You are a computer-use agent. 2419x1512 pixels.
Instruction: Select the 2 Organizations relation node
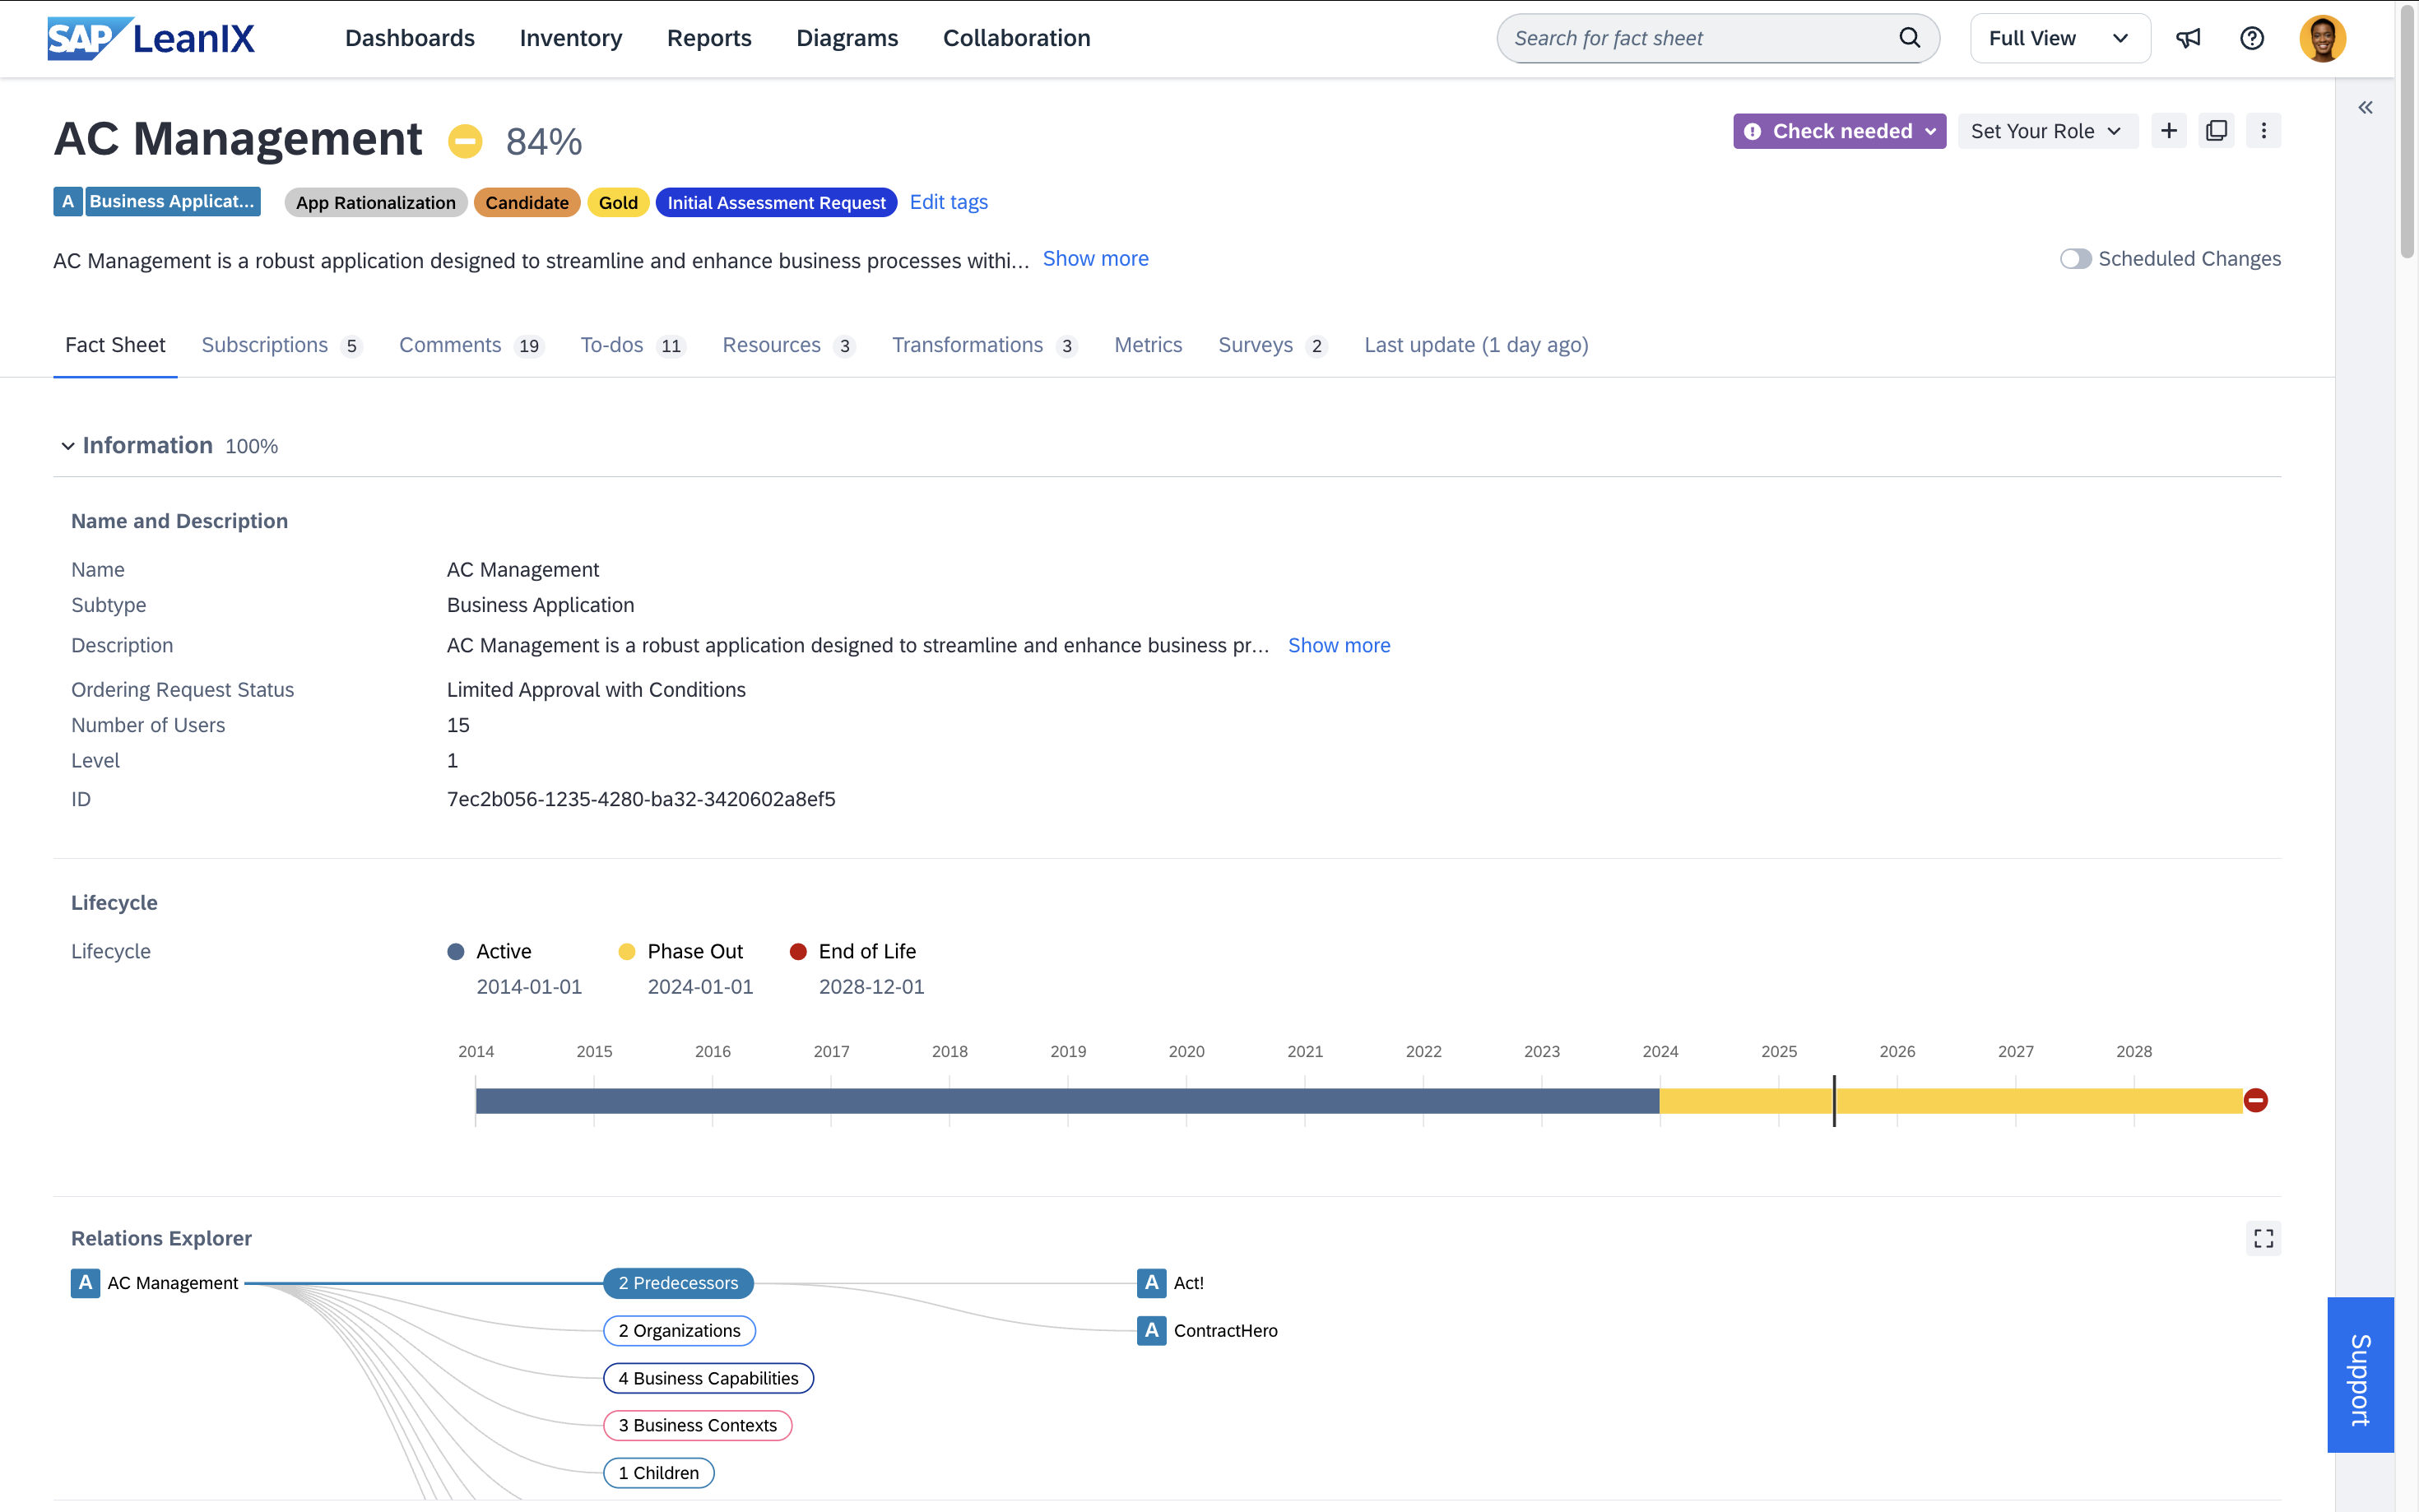(x=679, y=1330)
